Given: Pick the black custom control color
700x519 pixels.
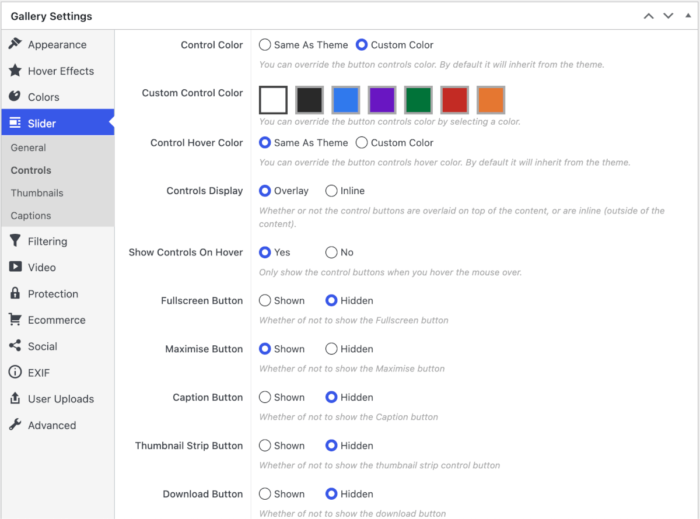Looking at the screenshot, I should coord(309,100).
